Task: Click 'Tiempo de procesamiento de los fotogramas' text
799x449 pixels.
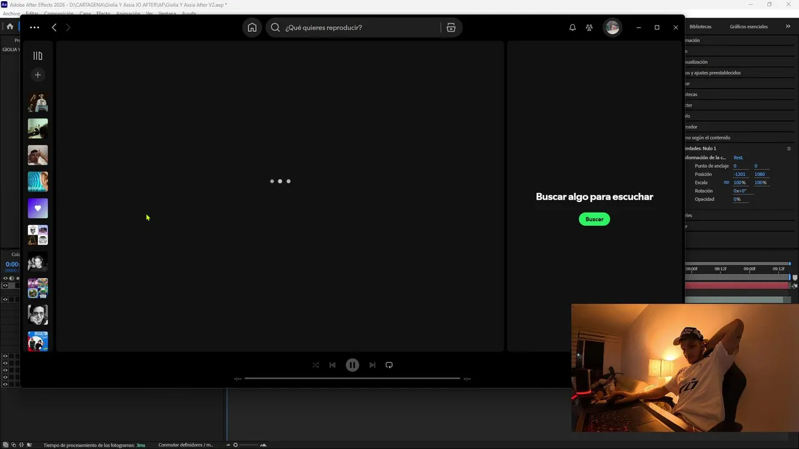Action: point(89,445)
